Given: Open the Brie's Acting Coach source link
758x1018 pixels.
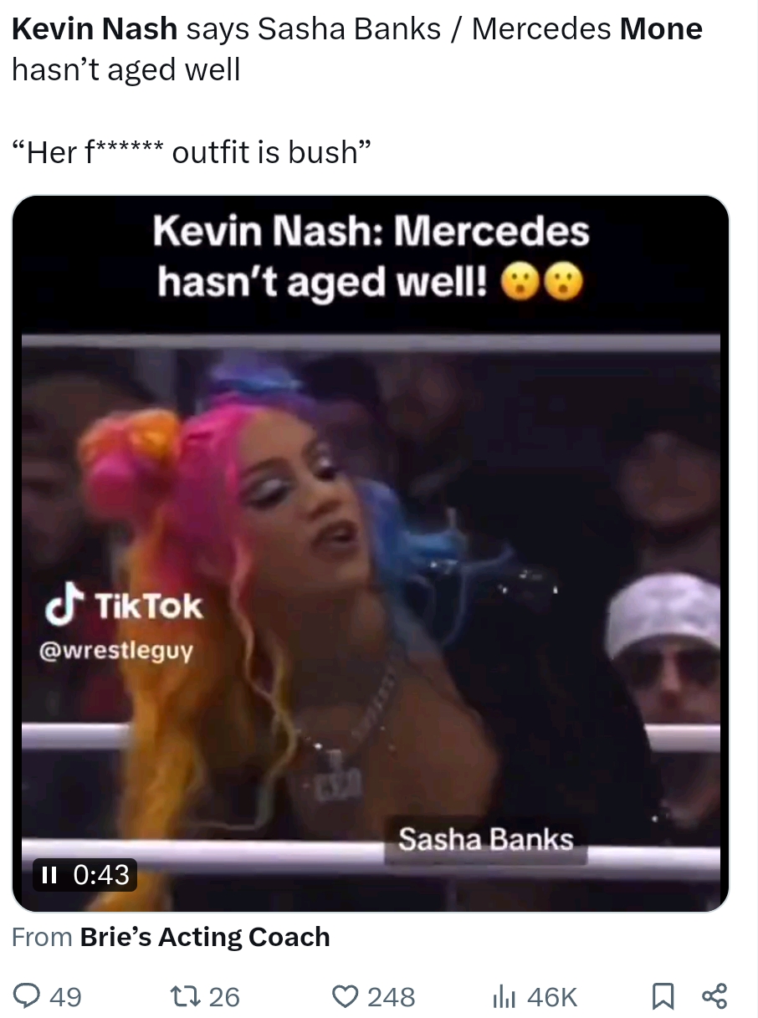Looking at the screenshot, I should pyautogui.click(x=205, y=937).
